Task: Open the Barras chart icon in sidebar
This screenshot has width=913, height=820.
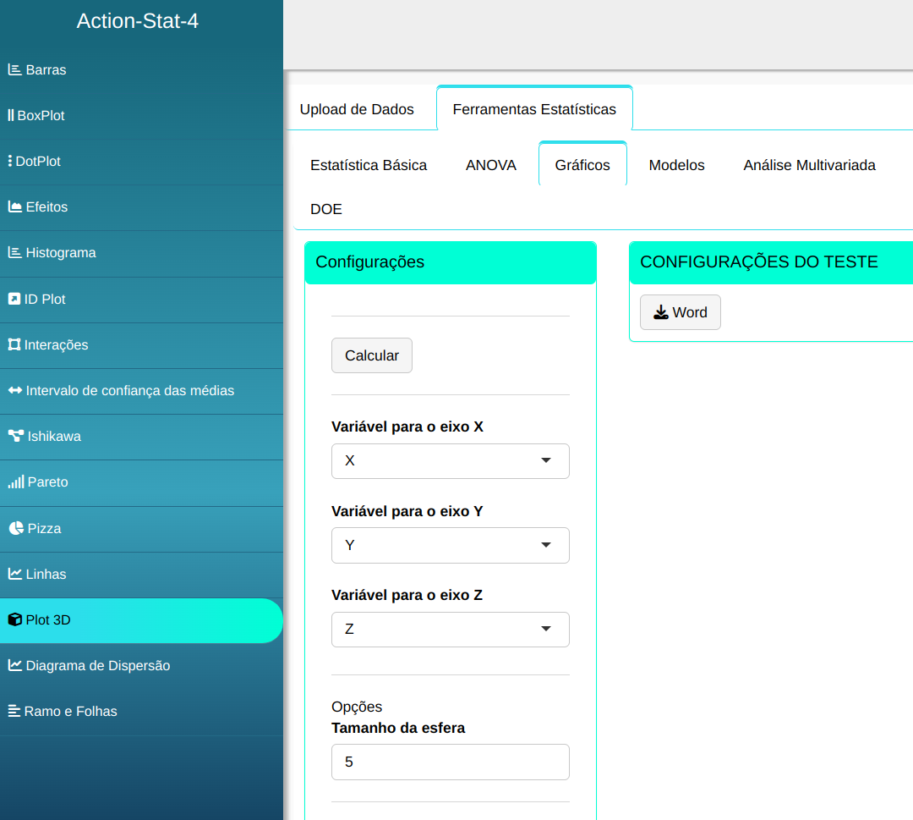Action: [x=14, y=70]
